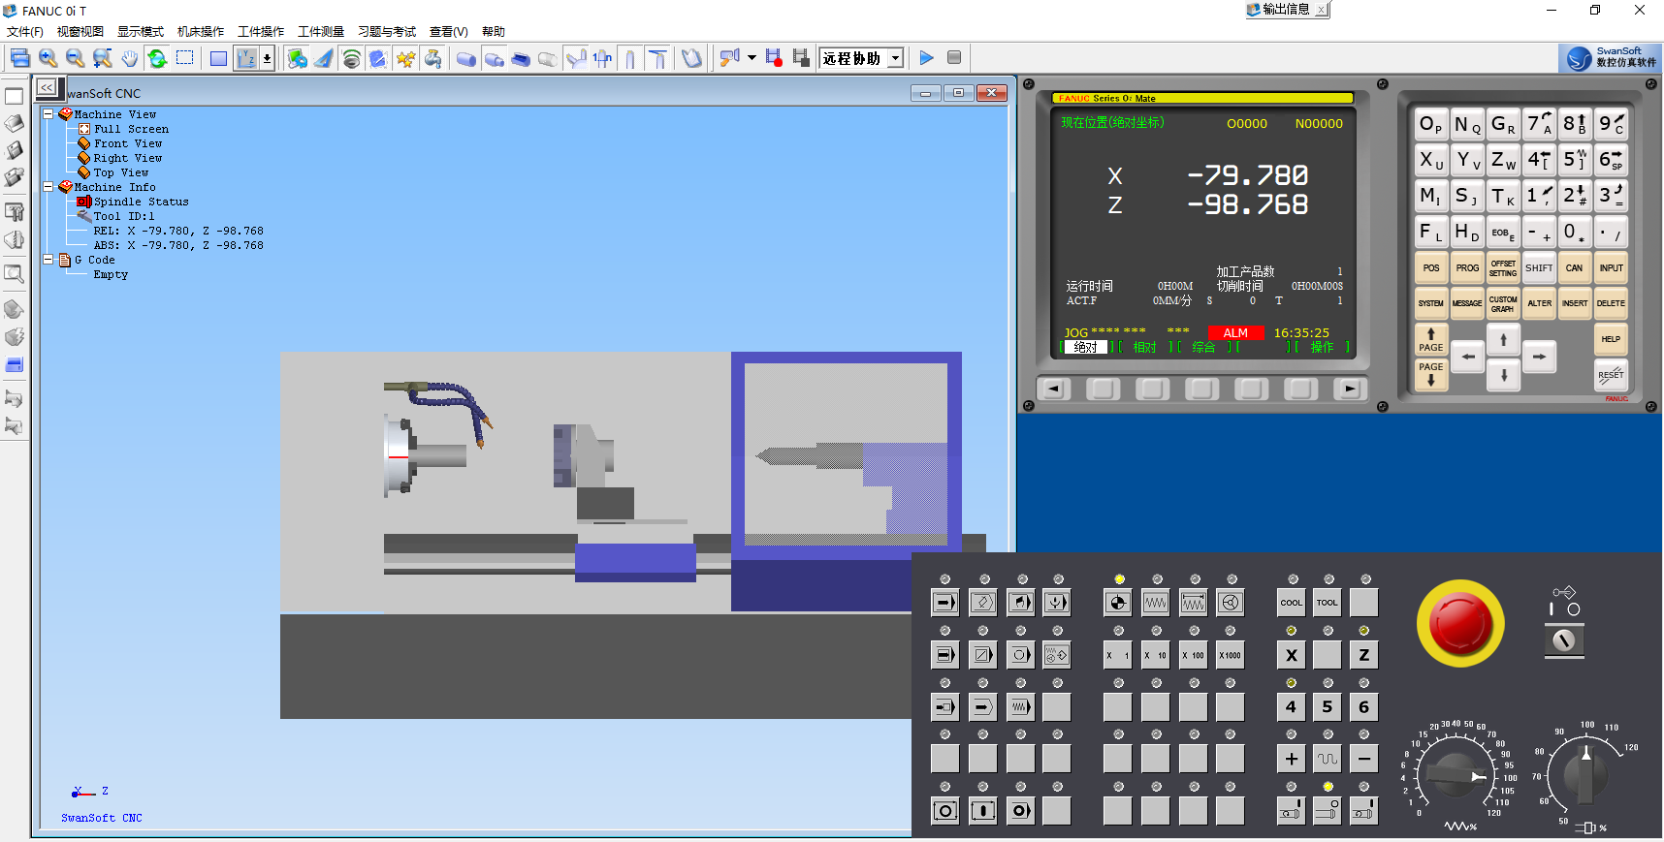
Task: Click the spindle stop key with lit indicator
Action: tap(1327, 811)
